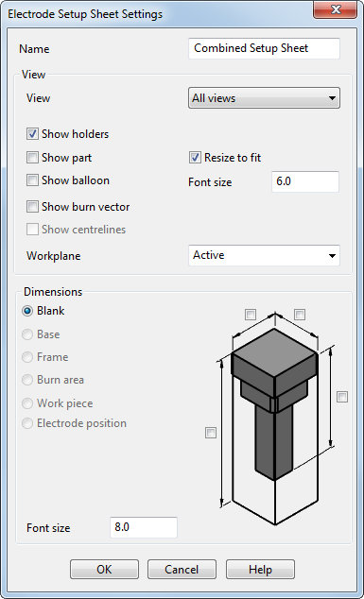Open Help for setup sheet settings
The width and height of the screenshot is (364, 599).
point(260,570)
